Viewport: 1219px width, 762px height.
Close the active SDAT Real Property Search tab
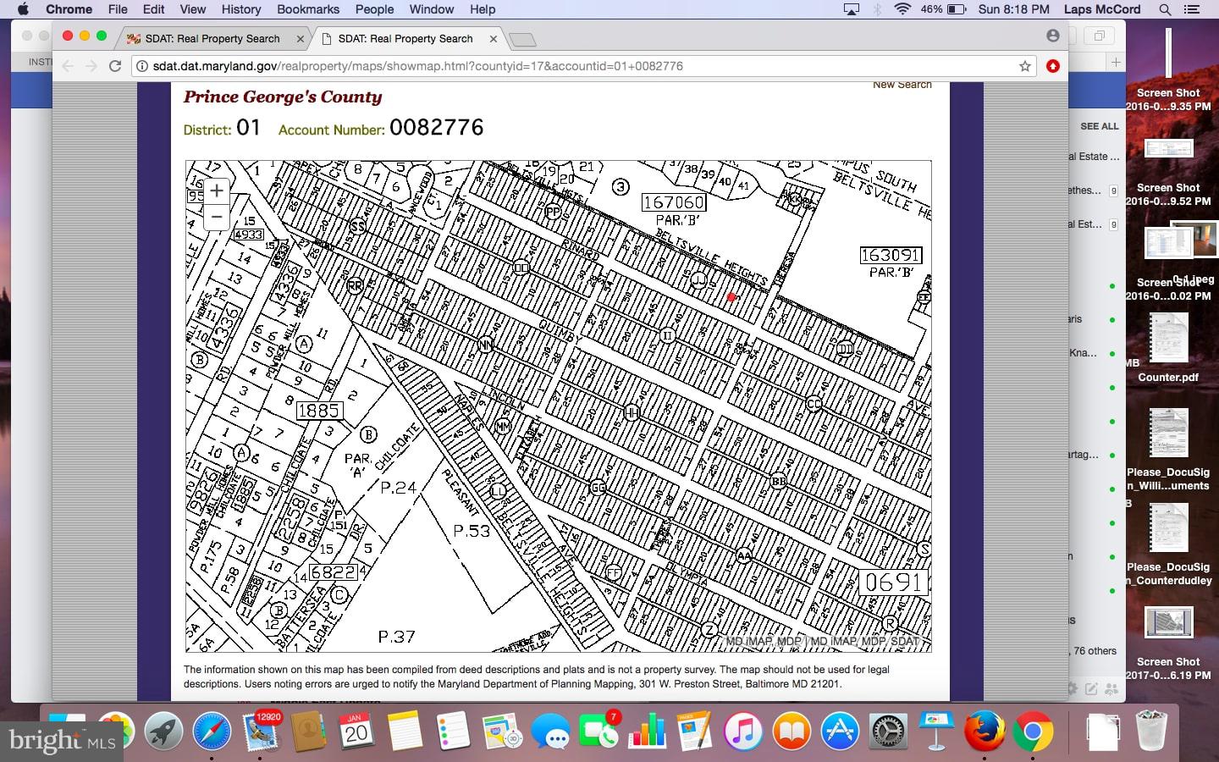(x=494, y=39)
